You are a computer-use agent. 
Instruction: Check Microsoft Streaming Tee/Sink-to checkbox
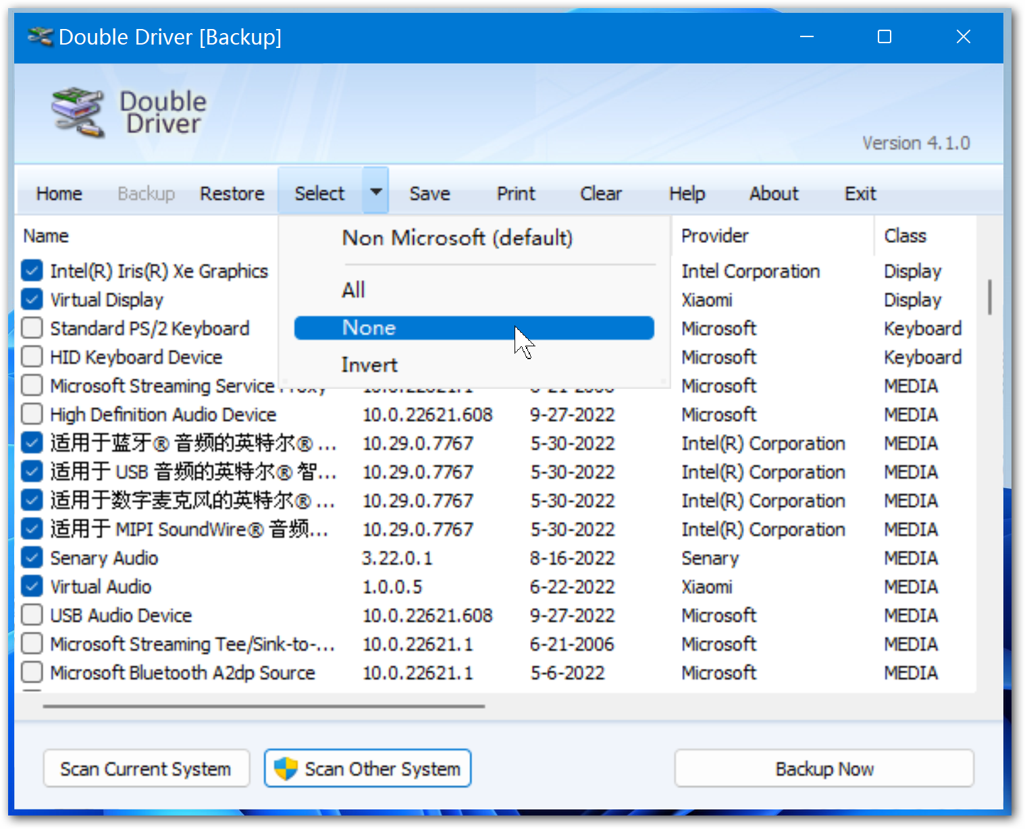click(x=32, y=643)
